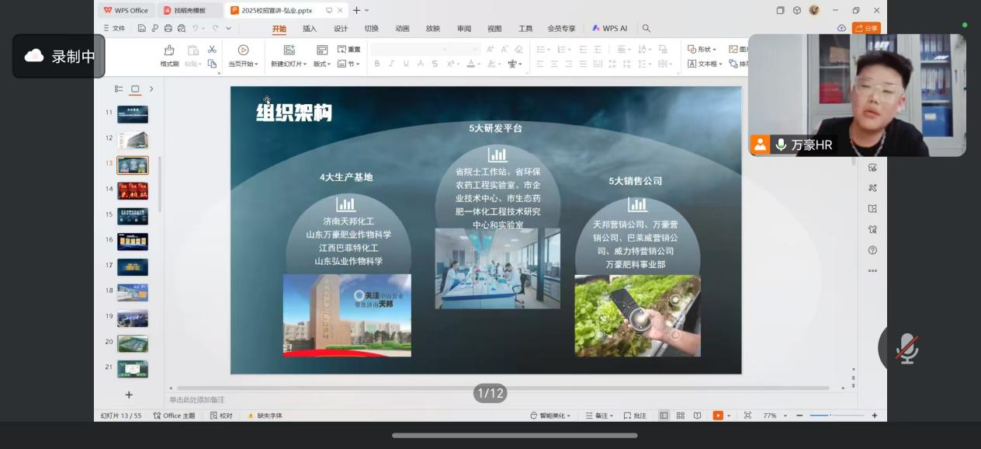Open the Shapes (形状) dropdown
Screen dimensions: 981x449
click(702, 50)
